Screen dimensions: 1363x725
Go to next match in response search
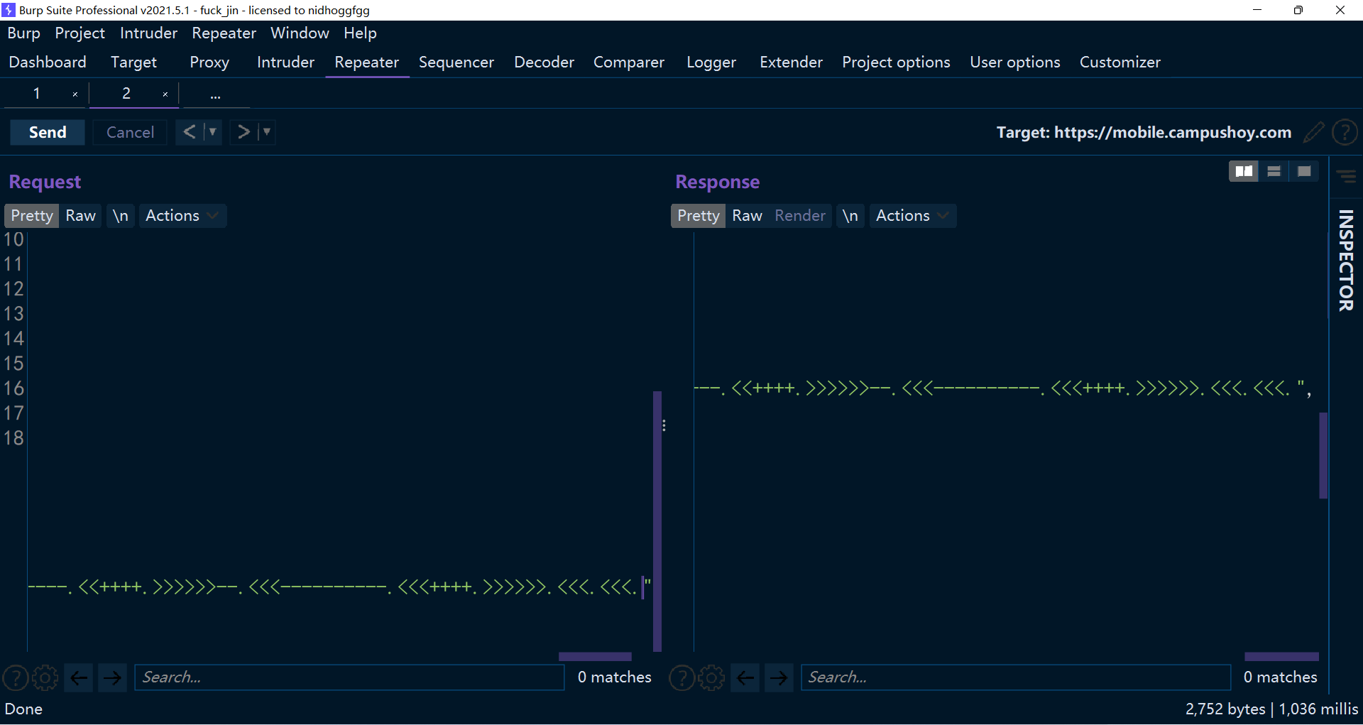coord(779,677)
